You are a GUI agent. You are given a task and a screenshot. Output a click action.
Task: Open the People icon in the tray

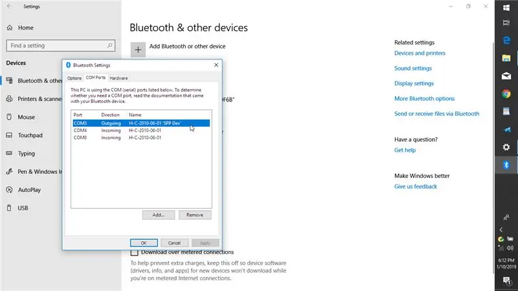coord(506,217)
